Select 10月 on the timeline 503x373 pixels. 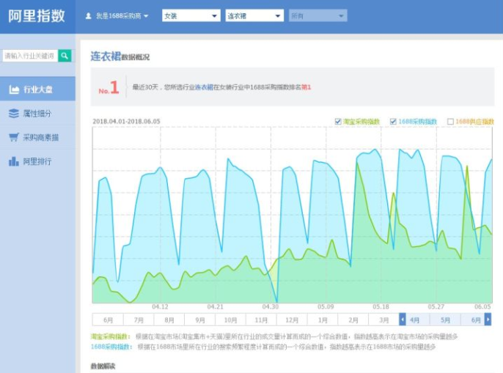click(x=230, y=320)
